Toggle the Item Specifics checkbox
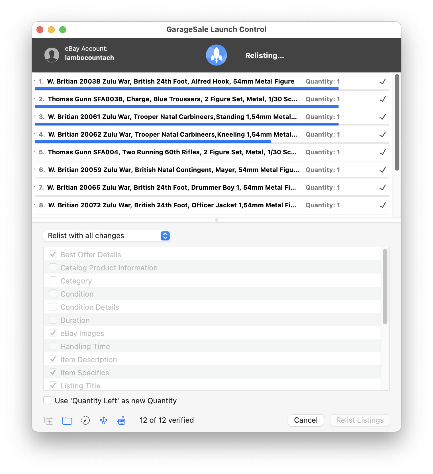This screenshot has height=474, width=433. 53,372
